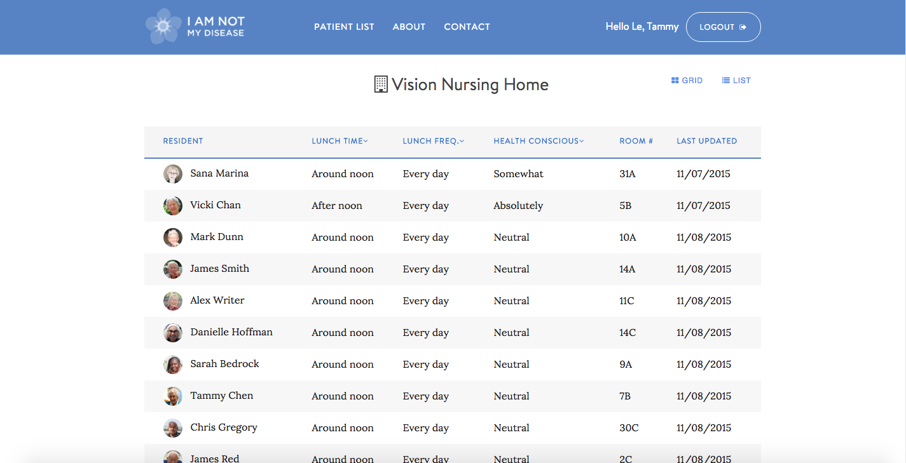Image resolution: width=906 pixels, height=463 pixels.
Task: Open resident Sarah Bedrock
Action: 225,364
